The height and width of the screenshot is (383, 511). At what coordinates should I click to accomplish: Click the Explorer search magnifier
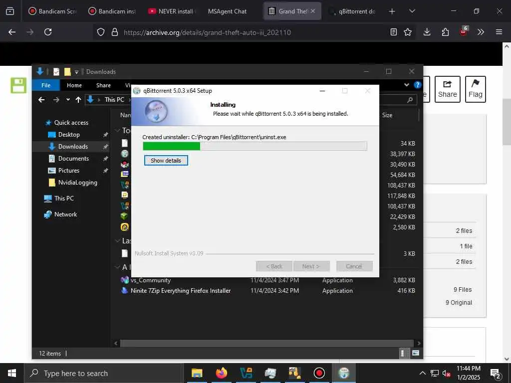[410, 100]
